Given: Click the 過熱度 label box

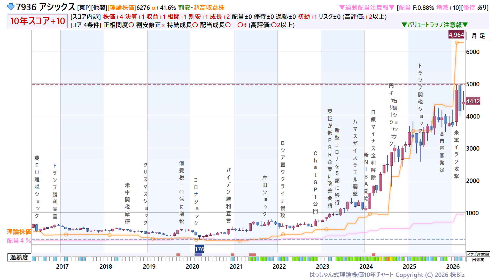Looking at the screenshot, I should [x=19, y=257].
